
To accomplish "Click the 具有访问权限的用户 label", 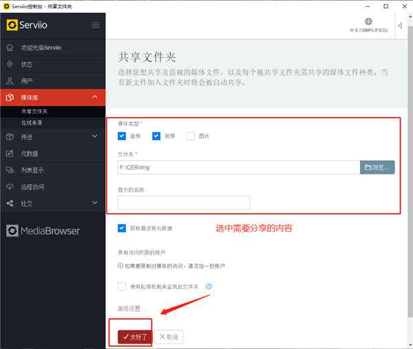I will pyautogui.click(x=141, y=252).
